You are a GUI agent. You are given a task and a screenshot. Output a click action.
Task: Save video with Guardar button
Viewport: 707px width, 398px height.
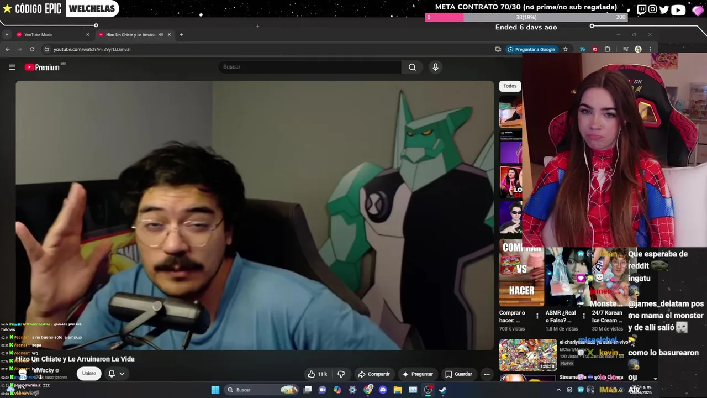point(458,374)
